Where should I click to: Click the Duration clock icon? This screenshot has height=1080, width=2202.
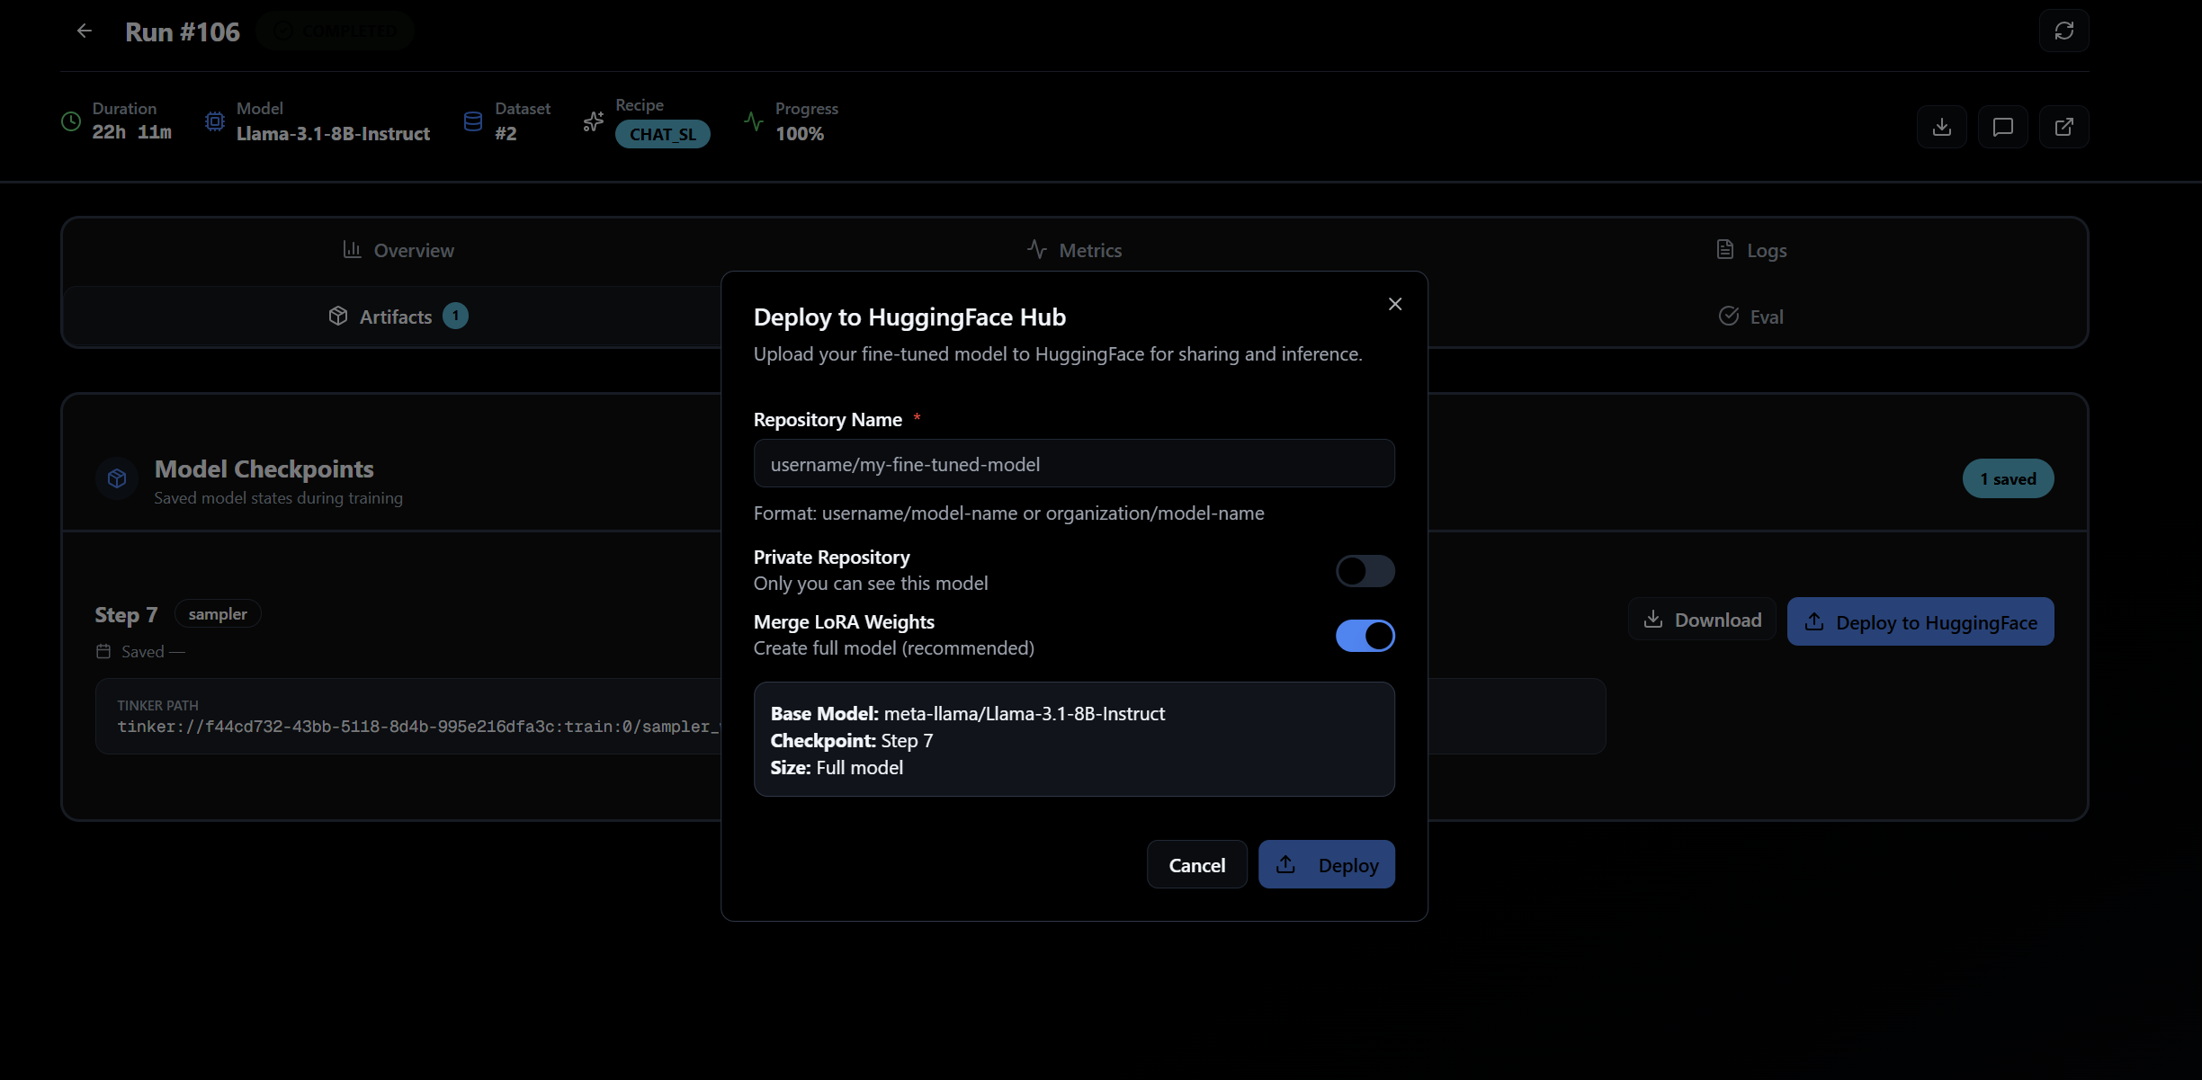pos(70,121)
